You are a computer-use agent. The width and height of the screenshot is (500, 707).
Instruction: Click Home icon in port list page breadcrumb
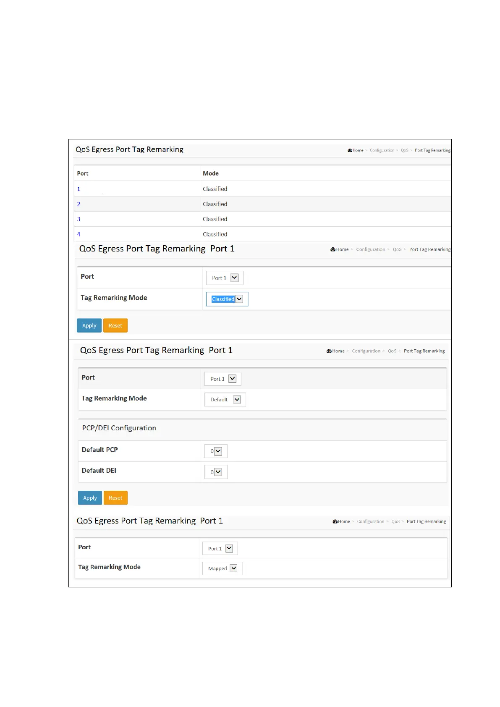(350, 150)
